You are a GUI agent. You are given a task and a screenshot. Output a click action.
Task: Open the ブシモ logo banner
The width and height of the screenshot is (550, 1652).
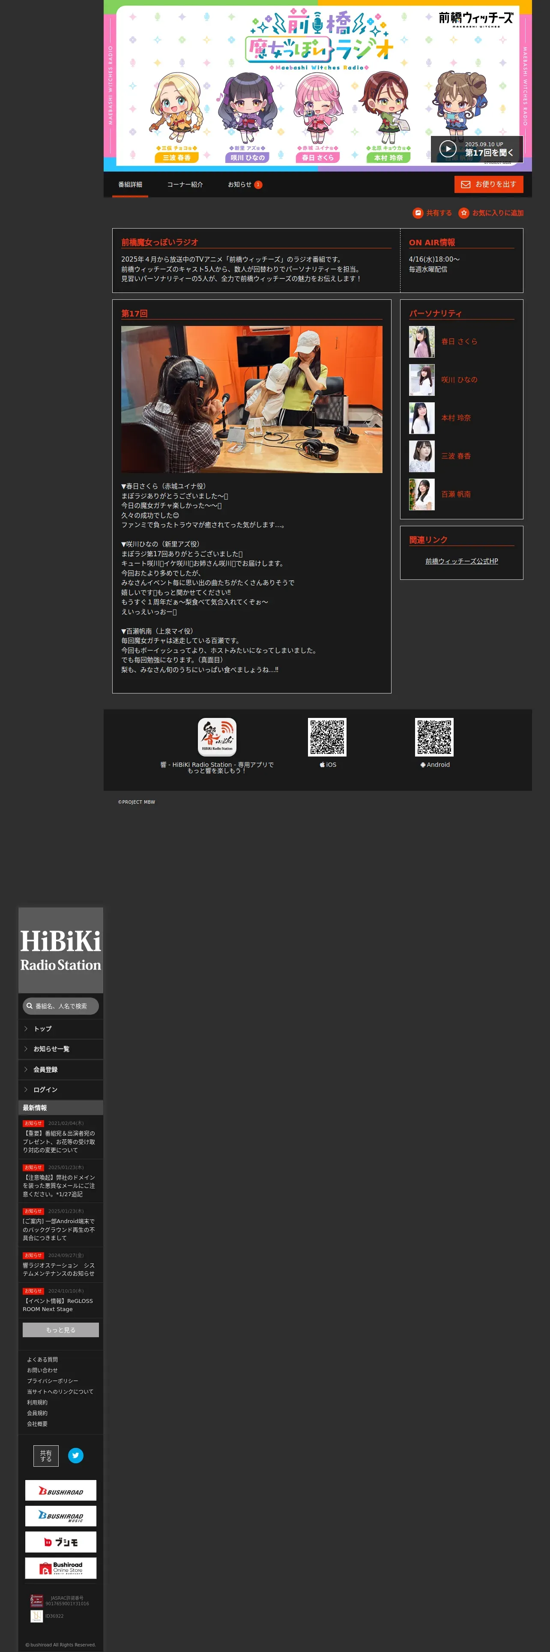(x=61, y=1542)
